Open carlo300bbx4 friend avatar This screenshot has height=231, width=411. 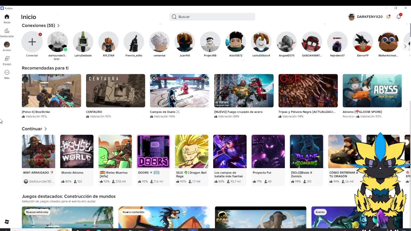261,42
